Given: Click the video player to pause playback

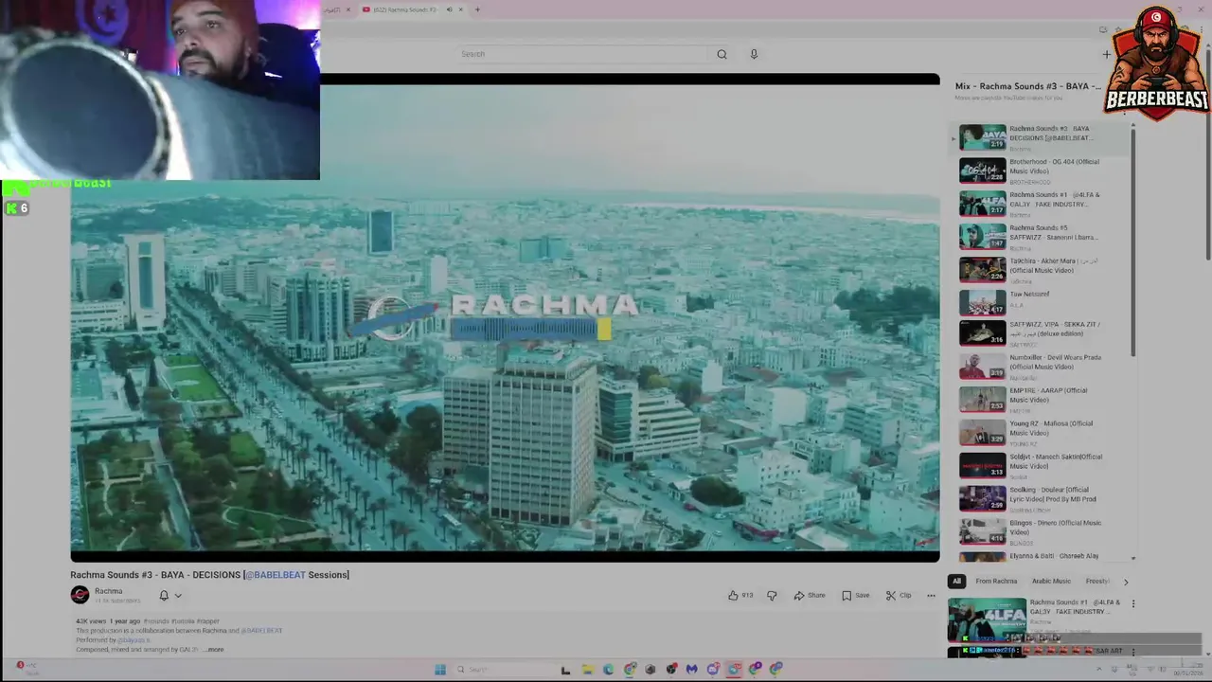Looking at the screenshot, I should coord(505,317).
